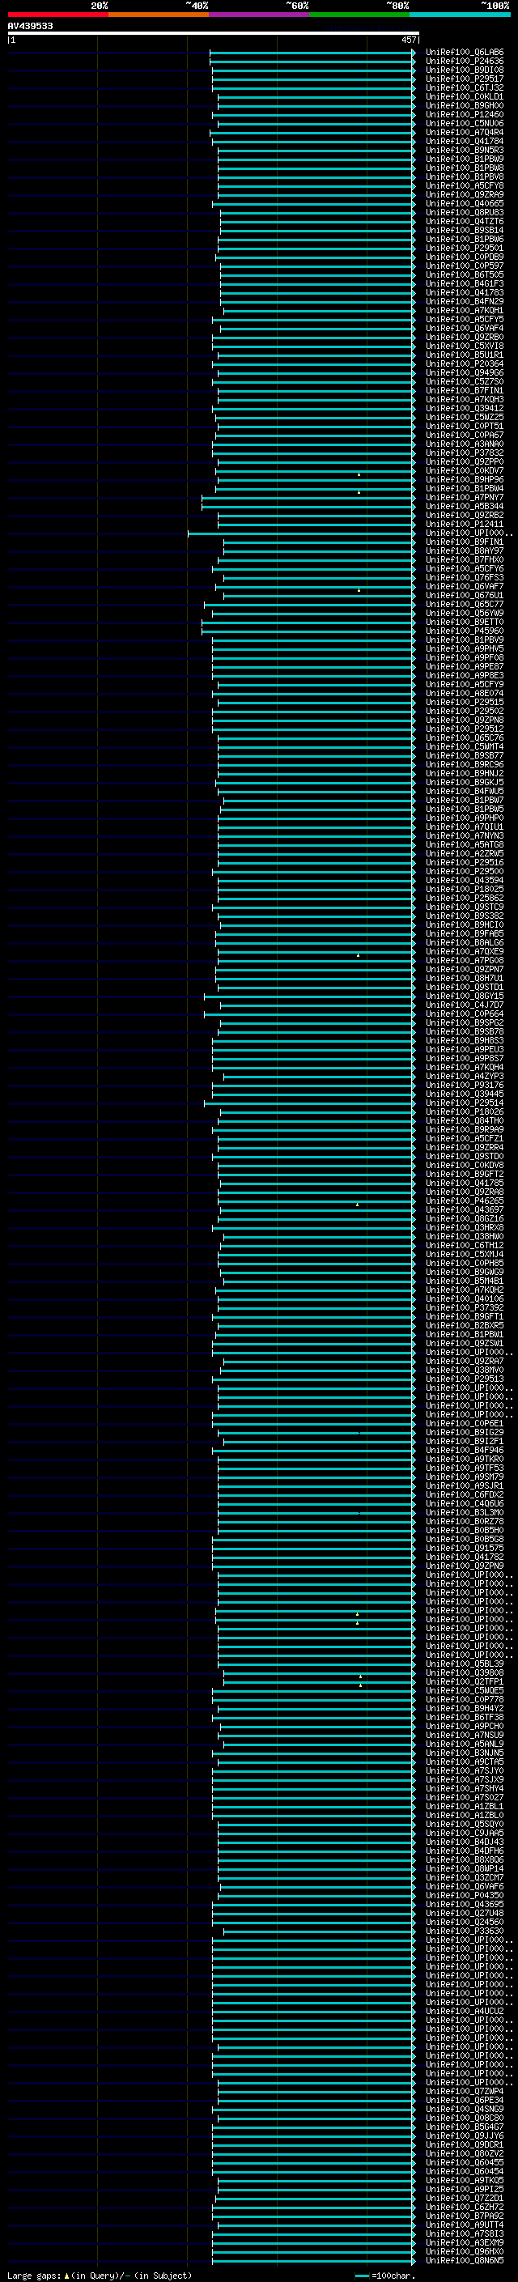Screen dimensions: 518x2282
Task: Open hit UniRef100_Q6VAF4
Action: point(465,328)
